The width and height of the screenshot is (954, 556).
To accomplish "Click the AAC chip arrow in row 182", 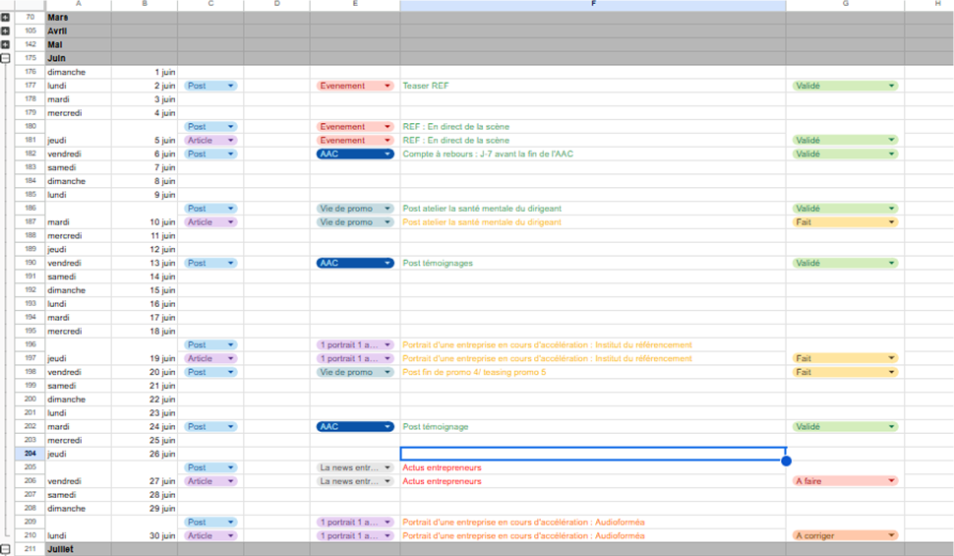I will pos(388,154).
